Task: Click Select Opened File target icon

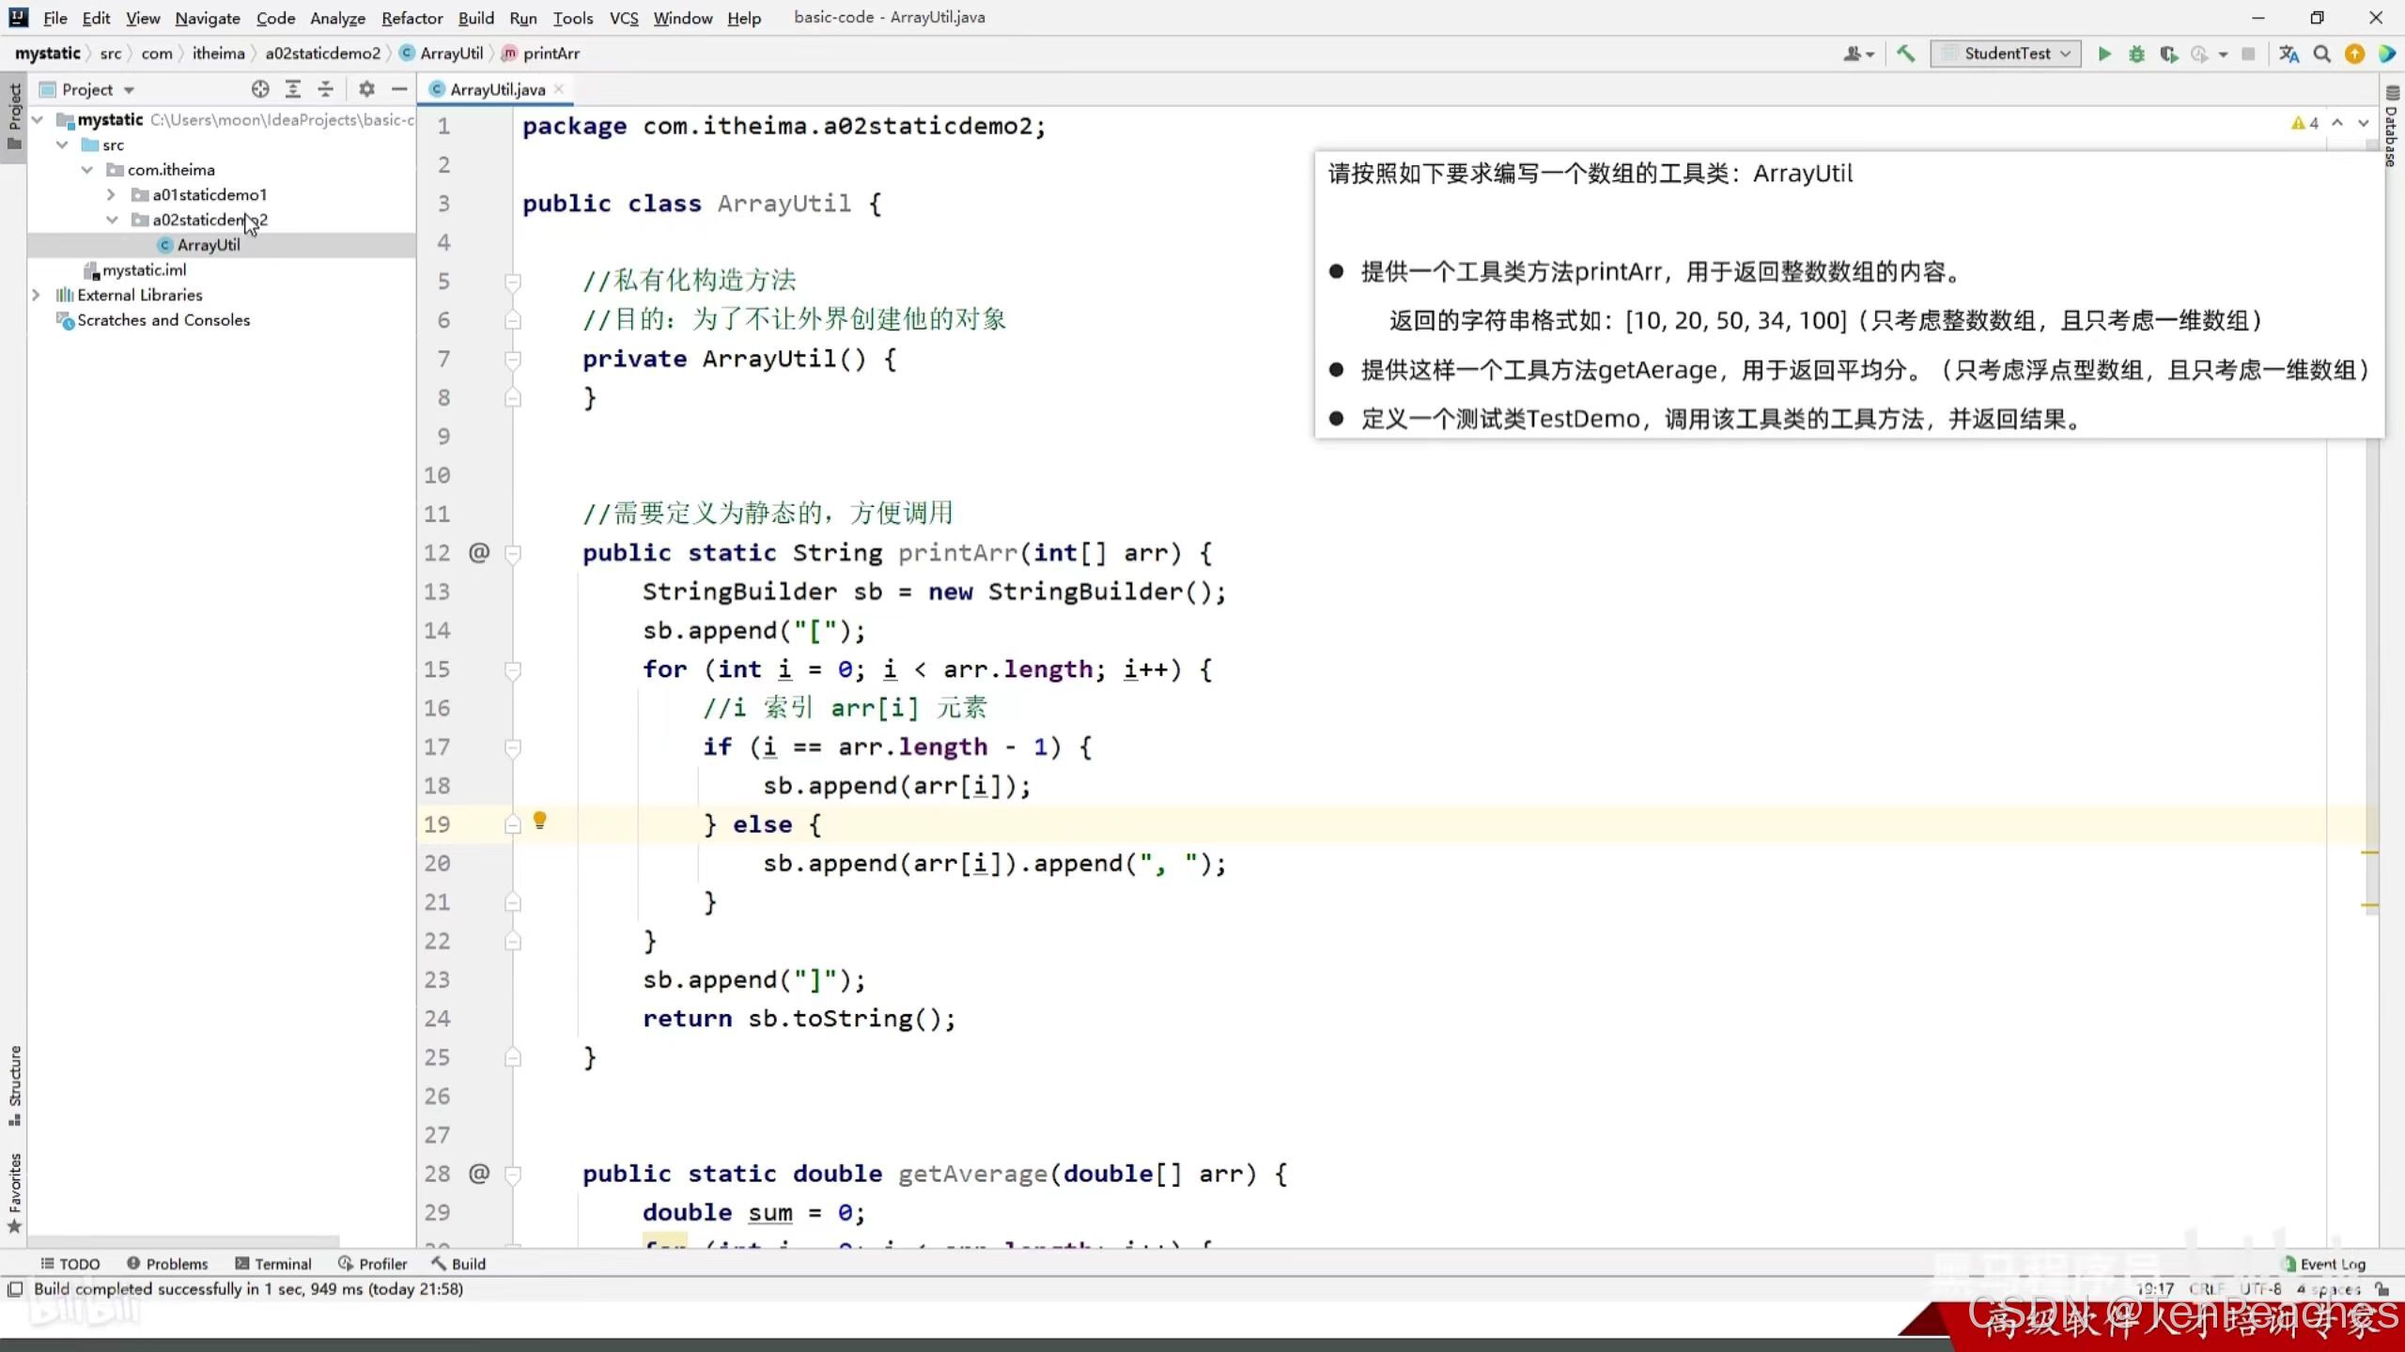Action: coord(260,89)
